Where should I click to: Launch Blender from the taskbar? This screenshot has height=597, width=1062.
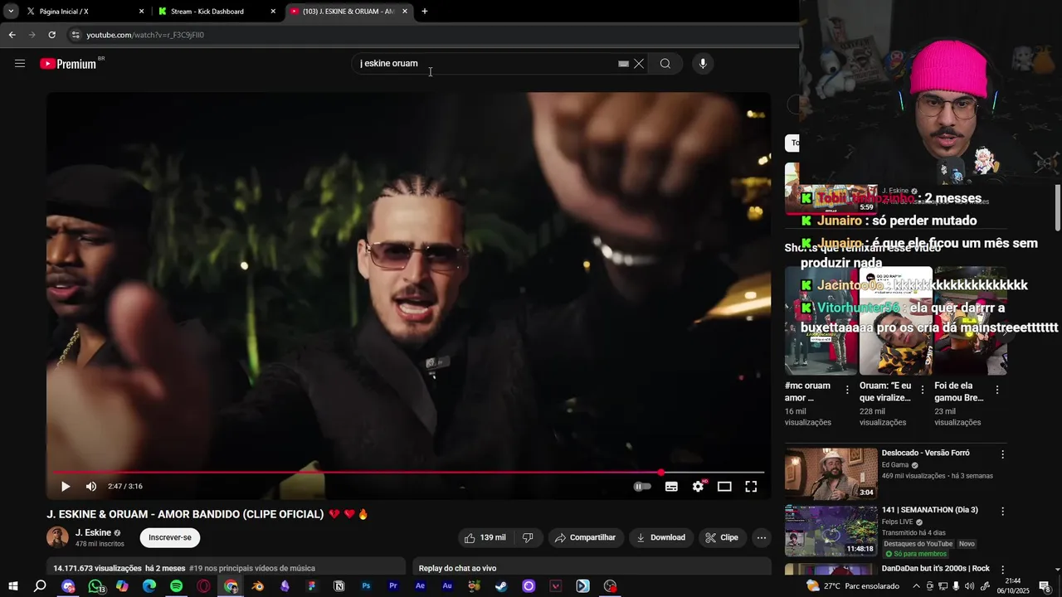(x=258, y=586)
